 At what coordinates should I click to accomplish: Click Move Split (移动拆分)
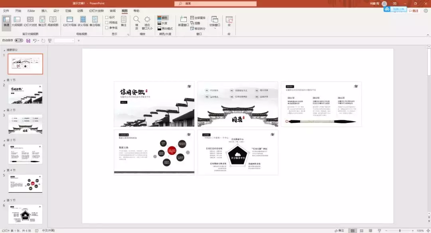(198, 28)
